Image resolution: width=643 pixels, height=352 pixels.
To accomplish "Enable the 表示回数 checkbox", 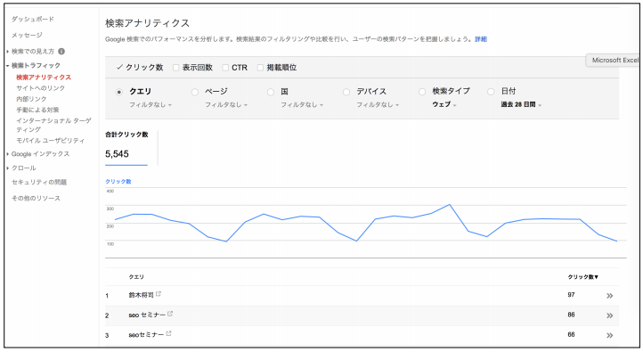I will (x=176, y=68).
